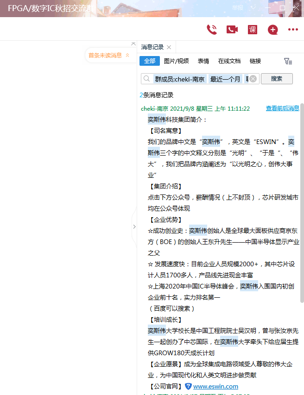
Task: Click the 搜索 search button
Action: pyautogui.click(x=277, y=79)
